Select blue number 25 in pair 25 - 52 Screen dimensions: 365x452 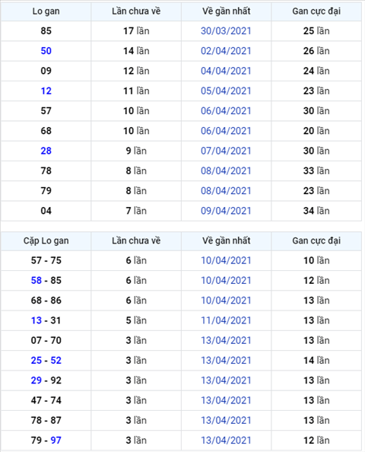click(x=36, y=361)
